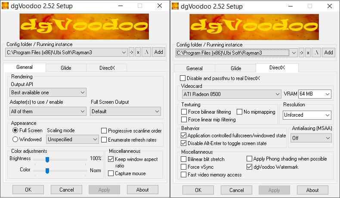
Task: Click the '.\' folder button in left window
Action: (146, 53)
